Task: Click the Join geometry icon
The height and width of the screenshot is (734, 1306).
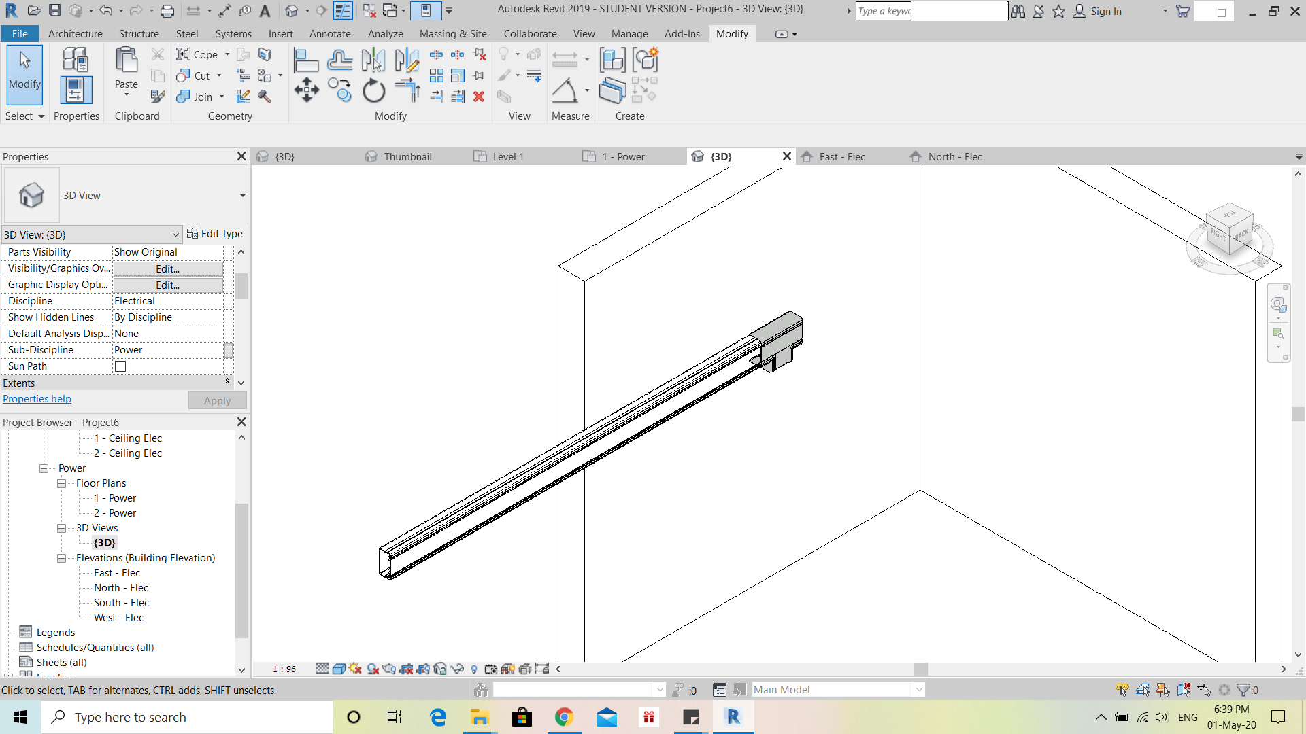Action: point(182,97)
